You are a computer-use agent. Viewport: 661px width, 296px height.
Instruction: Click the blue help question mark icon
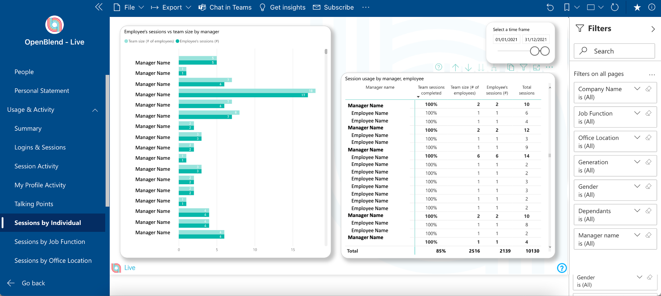(562, 268)
